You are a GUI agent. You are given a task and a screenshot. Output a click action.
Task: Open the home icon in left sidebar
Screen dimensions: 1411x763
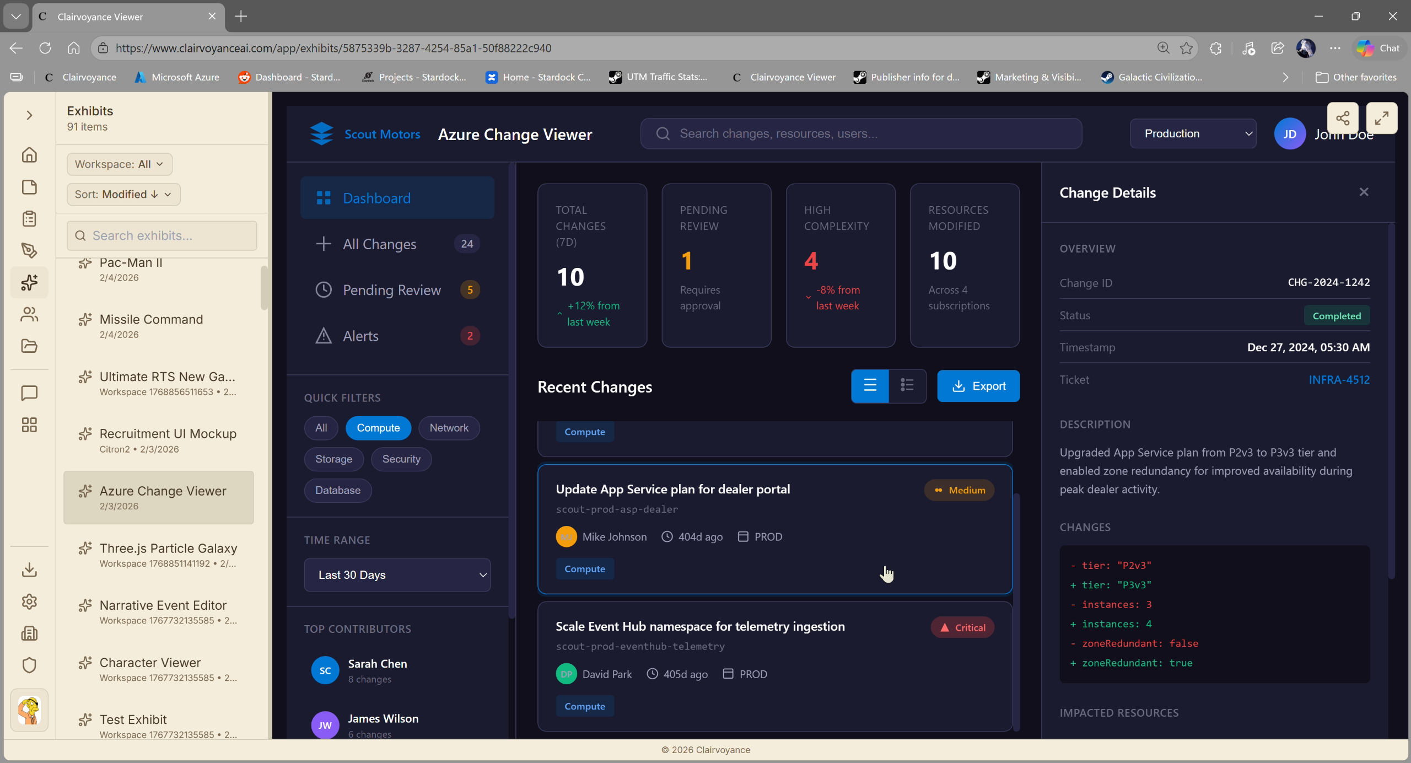(29, 155)
